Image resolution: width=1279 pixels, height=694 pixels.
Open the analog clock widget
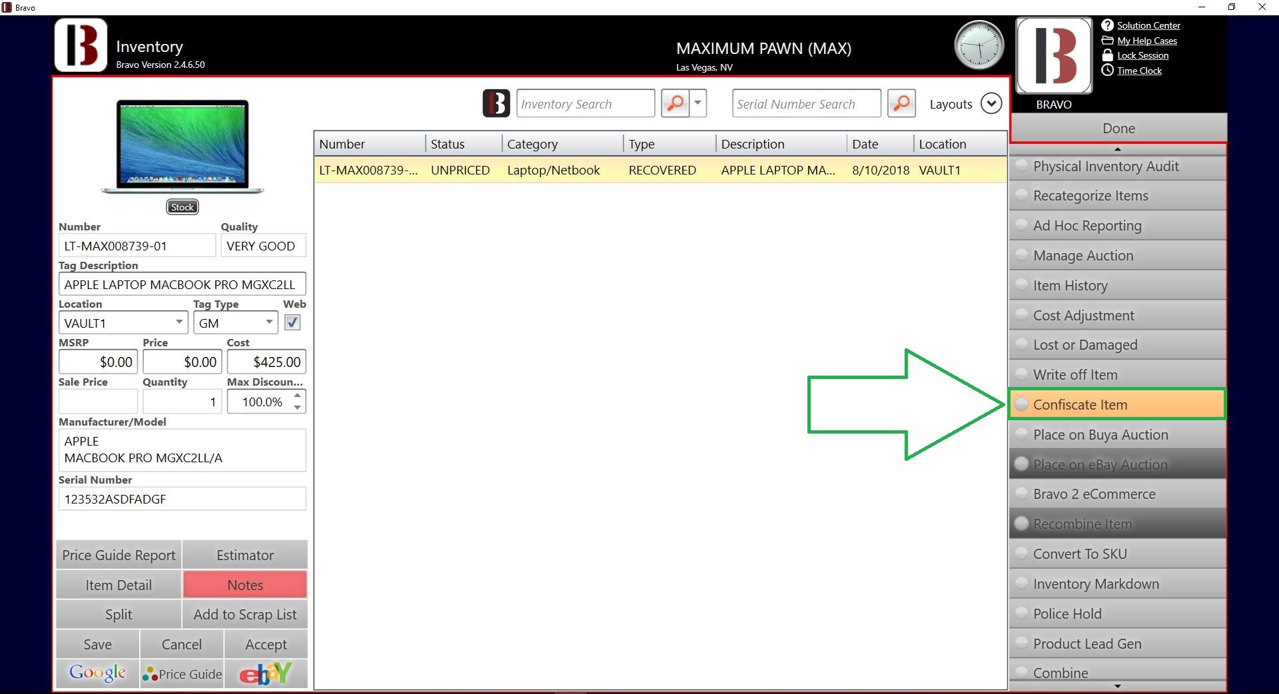pyautogui.click(x=979, y=45)
